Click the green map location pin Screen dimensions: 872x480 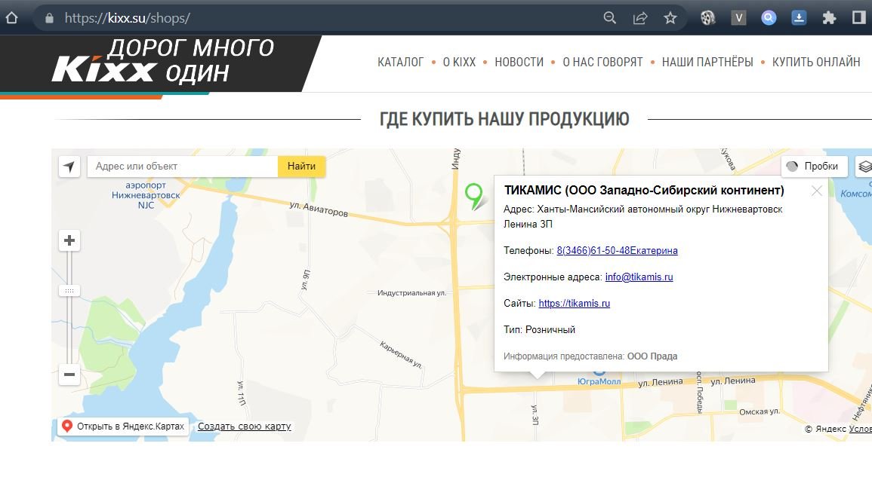474,197
